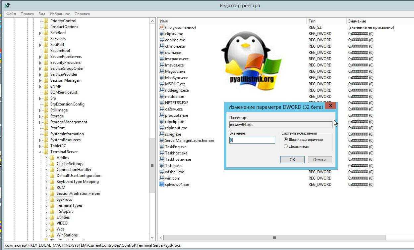Click the Значение input field
This screenshot has width=414, height=250.
[x=252, y=140]
